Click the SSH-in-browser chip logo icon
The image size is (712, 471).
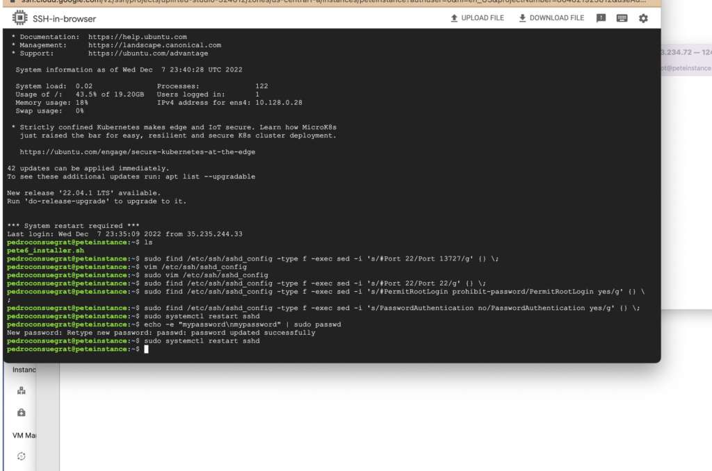19,18
